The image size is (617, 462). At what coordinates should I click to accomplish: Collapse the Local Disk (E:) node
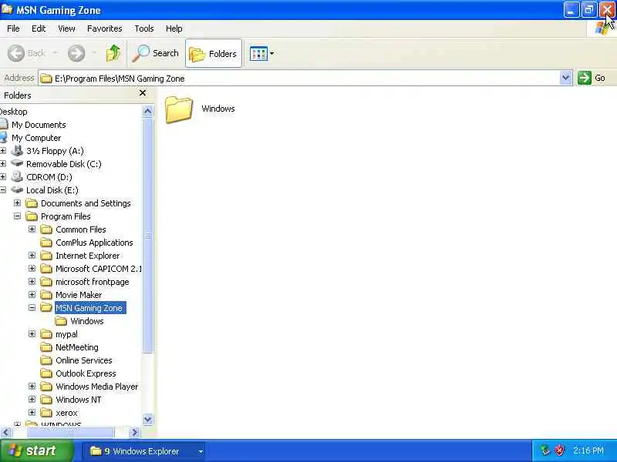[x=3, y=190]
